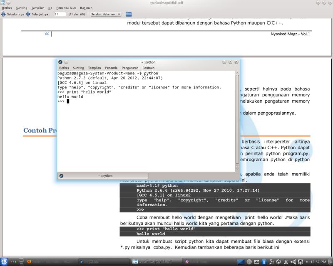Click the 12:57 PM clock
333x266 pixels.
[318, 262]
